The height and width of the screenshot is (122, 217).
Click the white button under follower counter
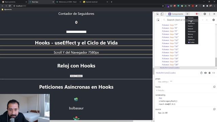click(x=76, y=32)
